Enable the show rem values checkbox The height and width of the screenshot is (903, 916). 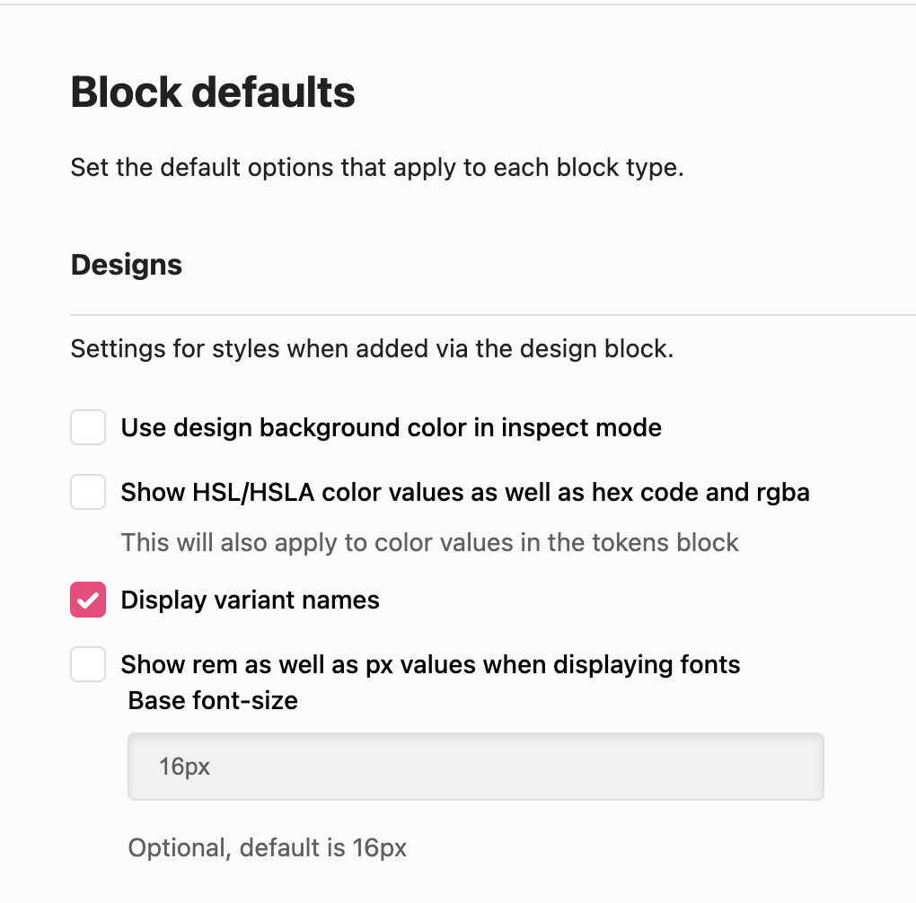pyautogui.click(x=88, y=664)
